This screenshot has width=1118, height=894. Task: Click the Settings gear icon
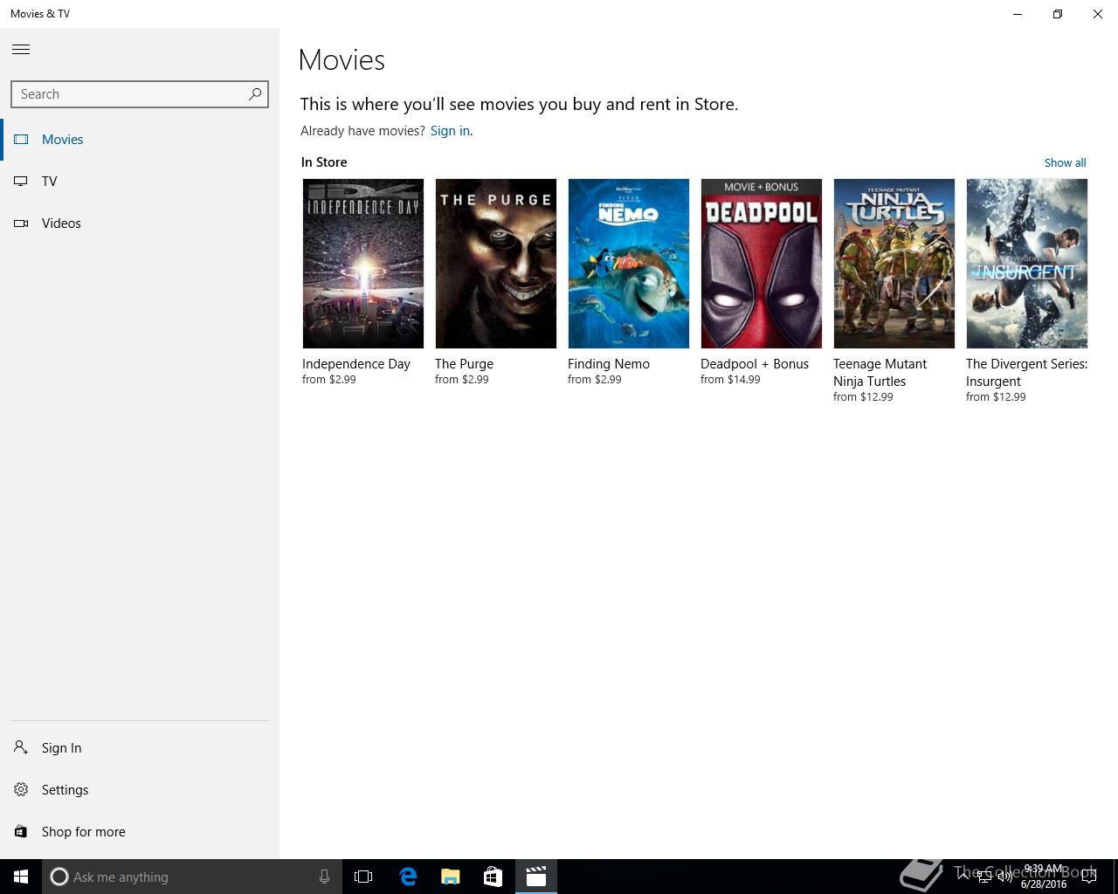(21, 789)
